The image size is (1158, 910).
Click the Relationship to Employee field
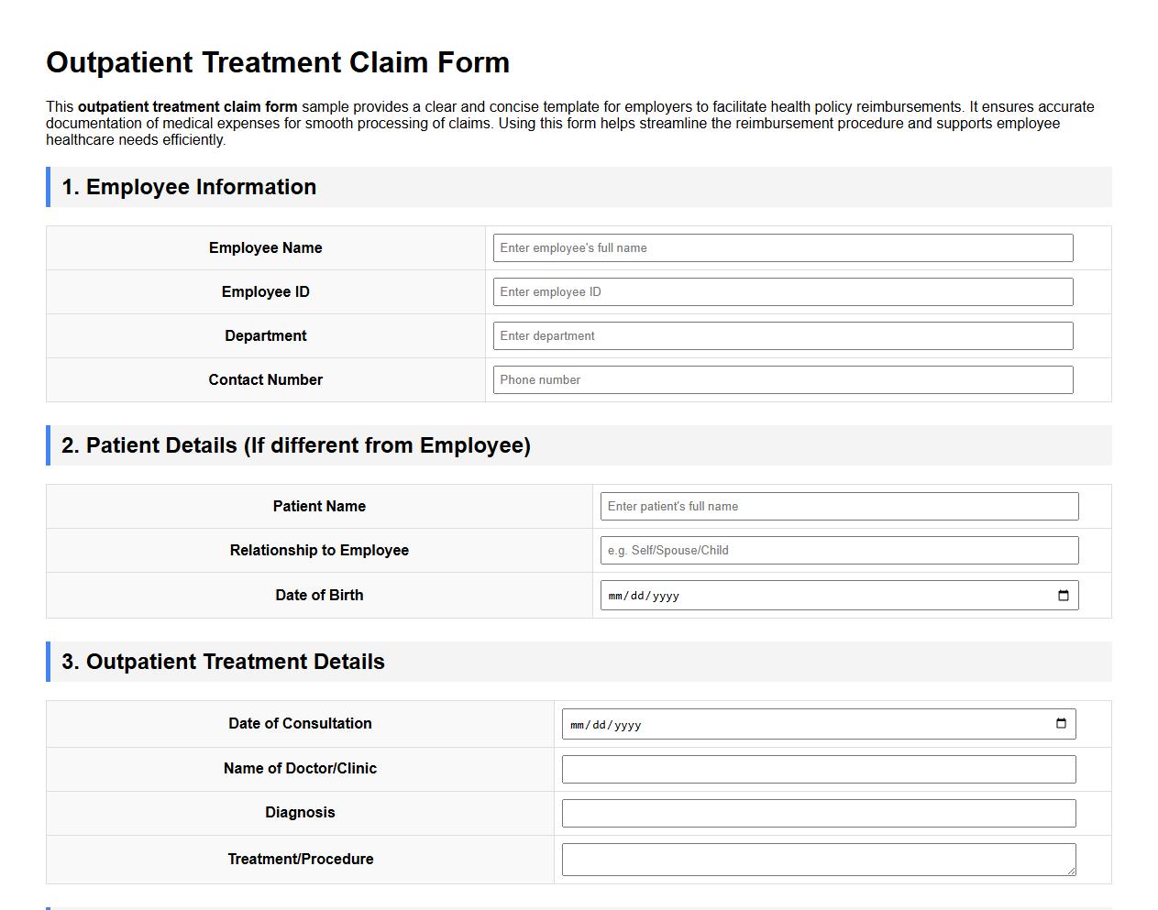839,550
